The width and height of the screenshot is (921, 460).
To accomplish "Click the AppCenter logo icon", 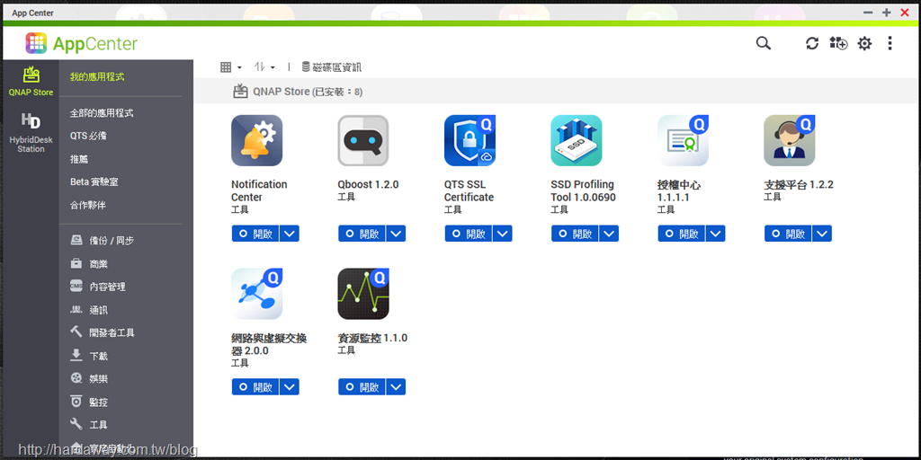I will (36, 43).
